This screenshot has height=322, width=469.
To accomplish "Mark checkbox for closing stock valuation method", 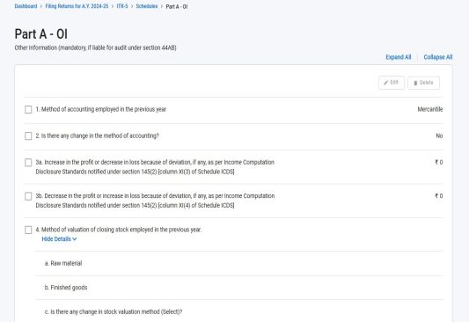I will [x=28, y=230].
